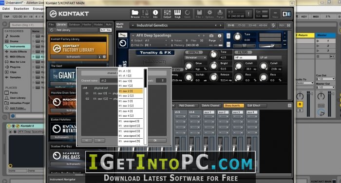Switch to the Database tab
This screenshot has width=341, height=183.
(75, 24)
